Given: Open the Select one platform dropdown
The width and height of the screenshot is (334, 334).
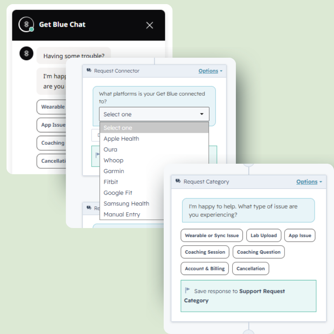Looking at the screenshot, I should tap(154, 114).
